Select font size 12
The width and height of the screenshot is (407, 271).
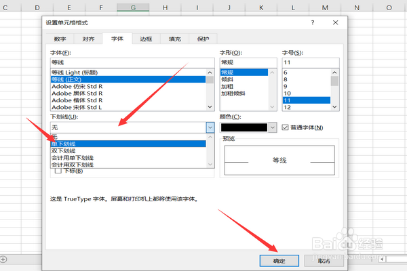pos(307,107)
